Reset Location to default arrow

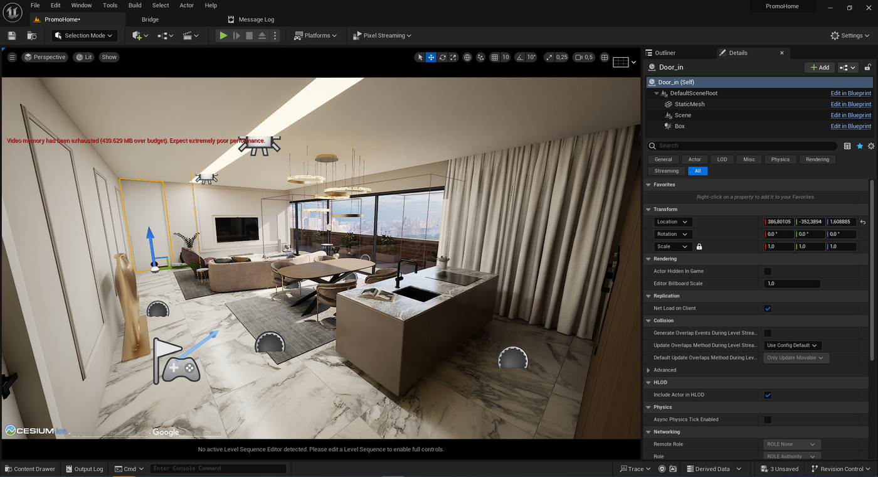pos(863,222)
